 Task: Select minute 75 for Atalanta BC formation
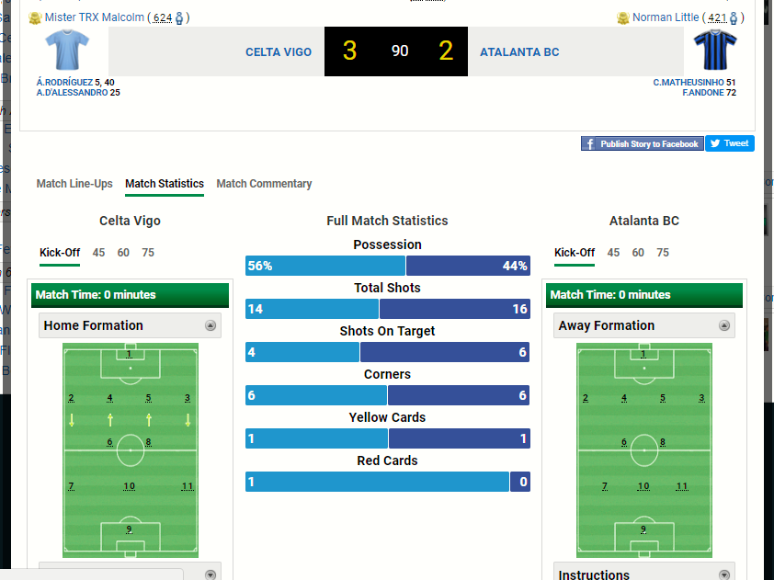(x=663, y=253)
